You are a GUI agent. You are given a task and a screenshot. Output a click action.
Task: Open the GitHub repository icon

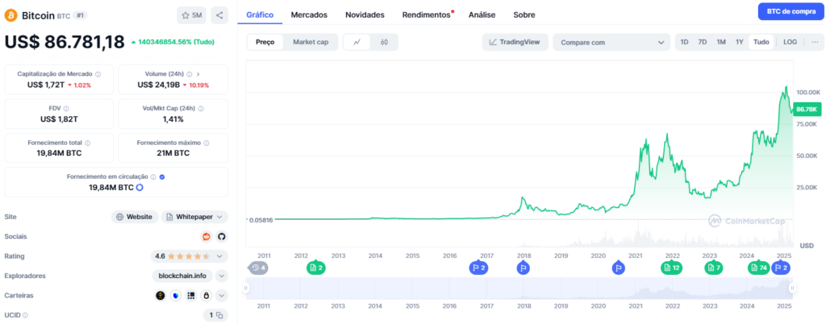click(x=222, y=236)
